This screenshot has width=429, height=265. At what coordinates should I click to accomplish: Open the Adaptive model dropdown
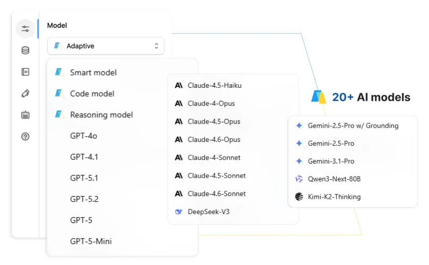coord(106,46)
